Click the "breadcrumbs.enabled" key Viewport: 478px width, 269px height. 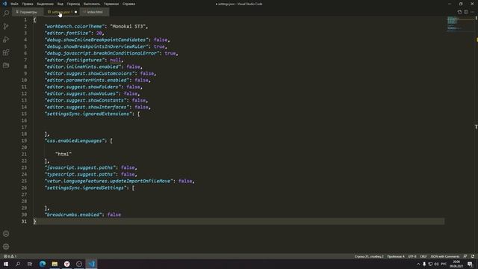(x=73, y=214)
